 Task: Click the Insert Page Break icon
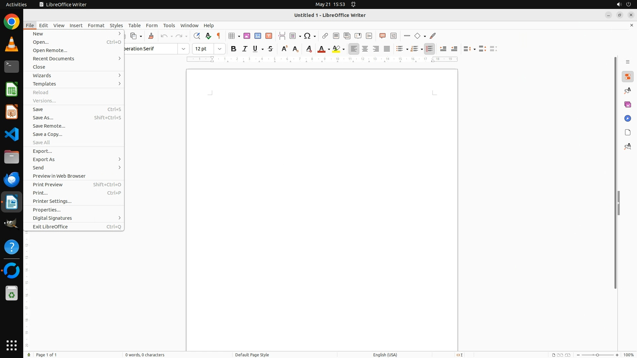[x=282, y=36]
